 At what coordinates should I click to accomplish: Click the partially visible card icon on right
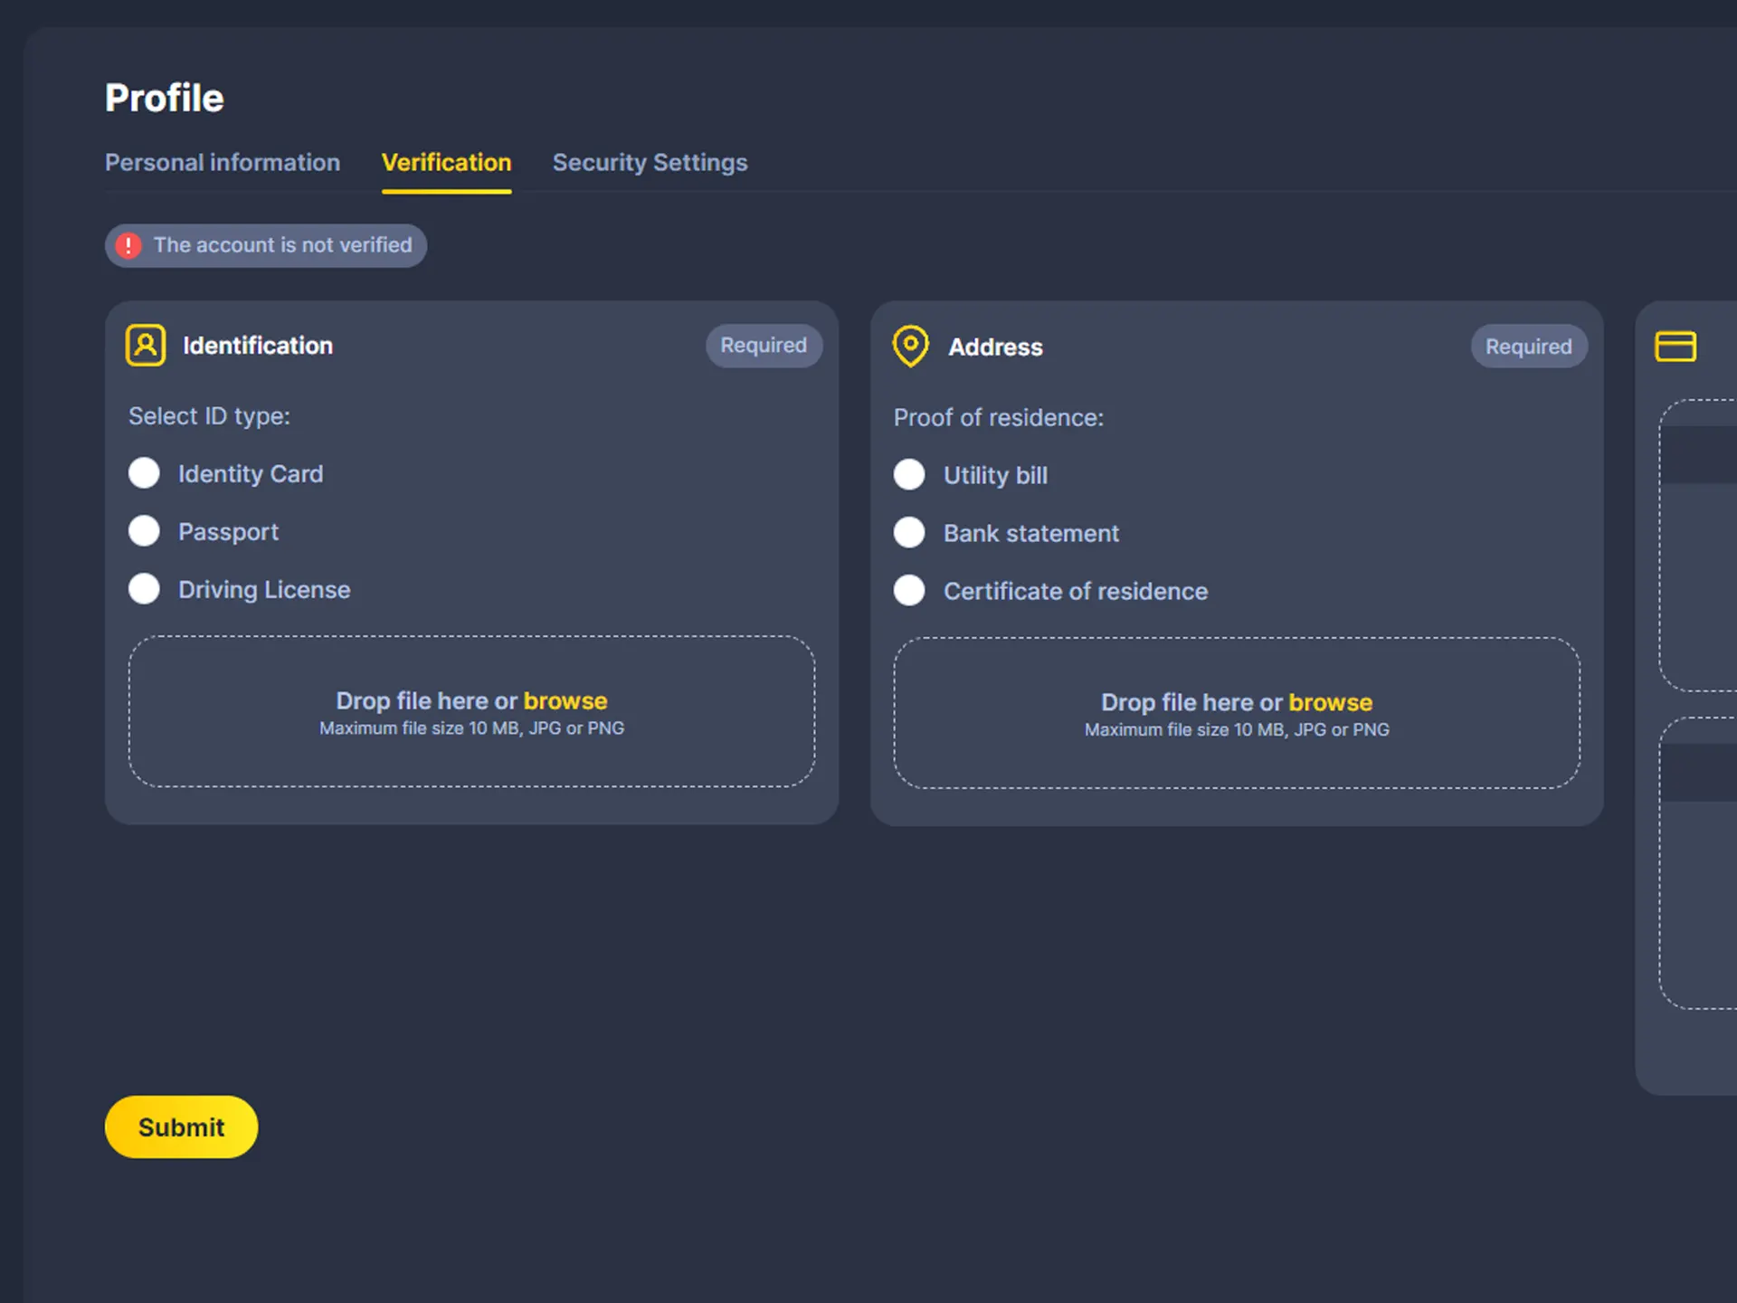click(1675, 344)
